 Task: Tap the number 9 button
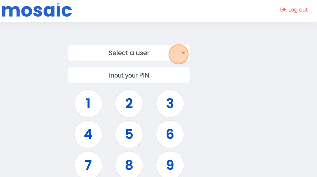[x=170, y=165]
